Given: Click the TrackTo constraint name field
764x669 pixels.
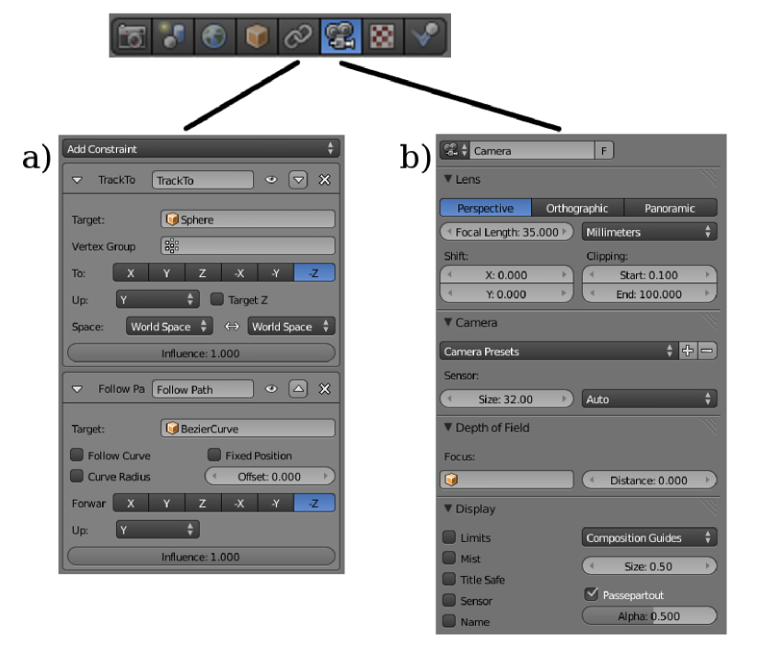Looking at the screenshot, I should point(203,180).
